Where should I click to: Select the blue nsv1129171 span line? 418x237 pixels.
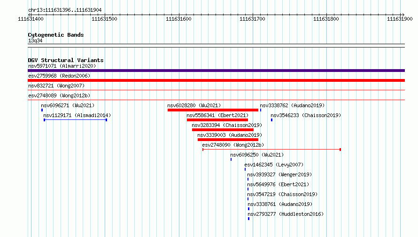[76, 120]
